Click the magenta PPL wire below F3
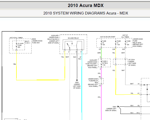 point(101,103)
